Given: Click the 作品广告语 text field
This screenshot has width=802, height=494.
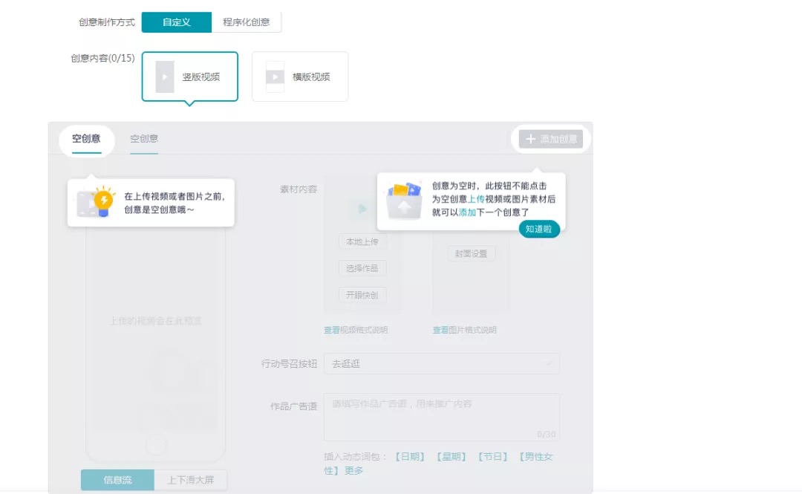Looking at the screenshot, I should tap(441, 417).
